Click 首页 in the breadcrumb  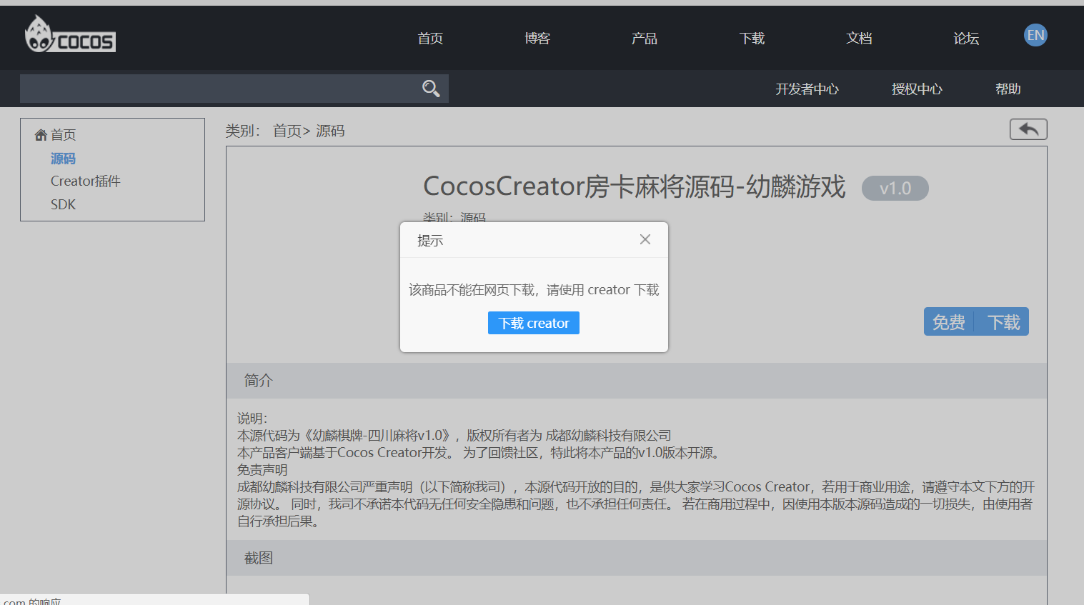click(x=287, y=131)
